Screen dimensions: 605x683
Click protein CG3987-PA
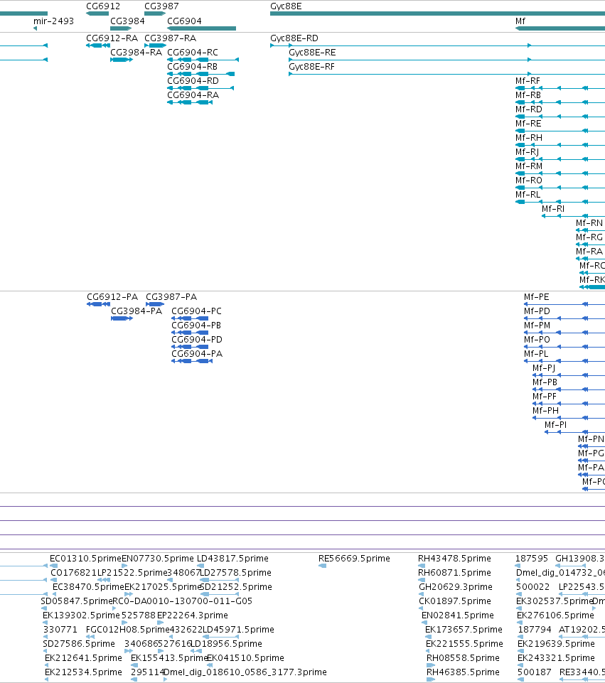171,297
